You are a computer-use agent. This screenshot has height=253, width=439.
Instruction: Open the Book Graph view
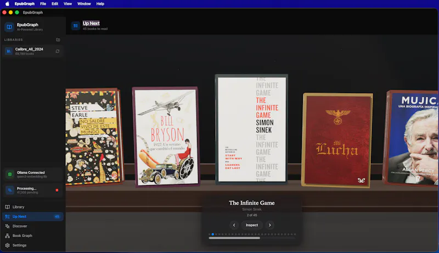point(33,235)
